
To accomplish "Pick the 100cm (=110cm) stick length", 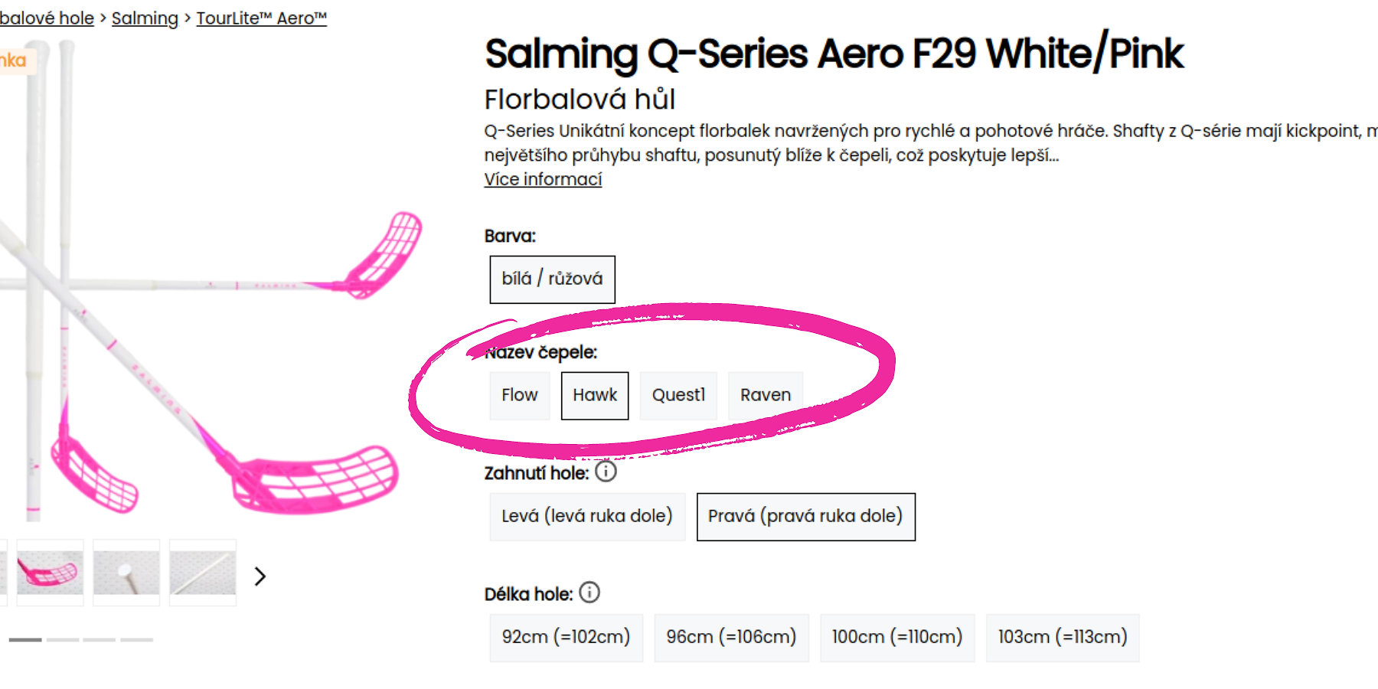I will (897, 637).
